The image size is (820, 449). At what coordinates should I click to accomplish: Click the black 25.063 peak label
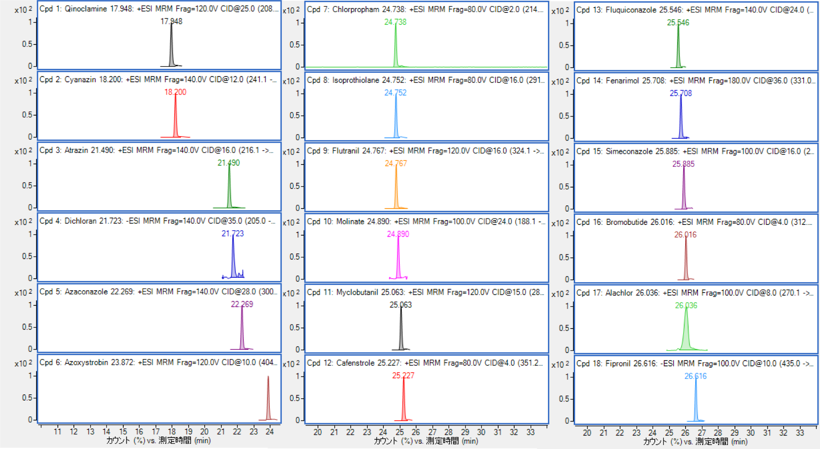tap(401, 304)
